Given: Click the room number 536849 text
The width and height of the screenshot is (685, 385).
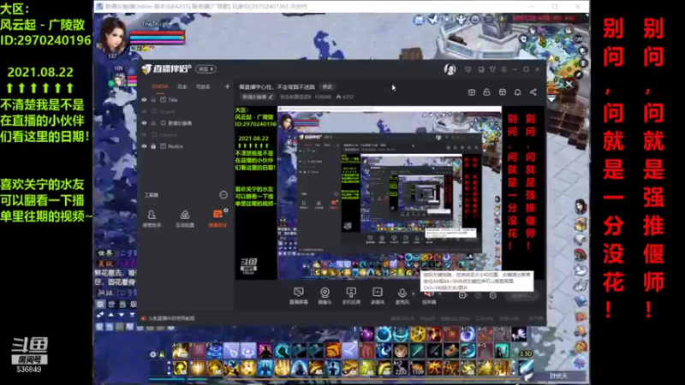Looking at the screenshot, I should tap(323, 97).
